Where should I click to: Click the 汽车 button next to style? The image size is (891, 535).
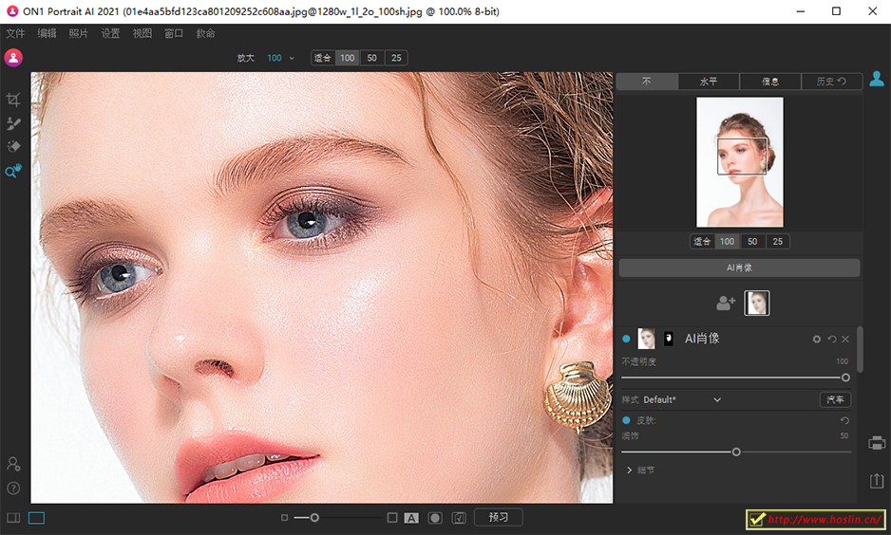pyautogui.click(x=835, y=400)
